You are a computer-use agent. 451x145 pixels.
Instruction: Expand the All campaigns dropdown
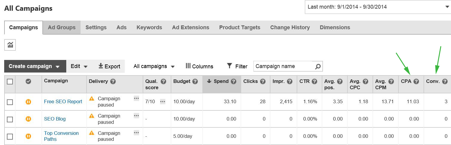tap(154, 66)
